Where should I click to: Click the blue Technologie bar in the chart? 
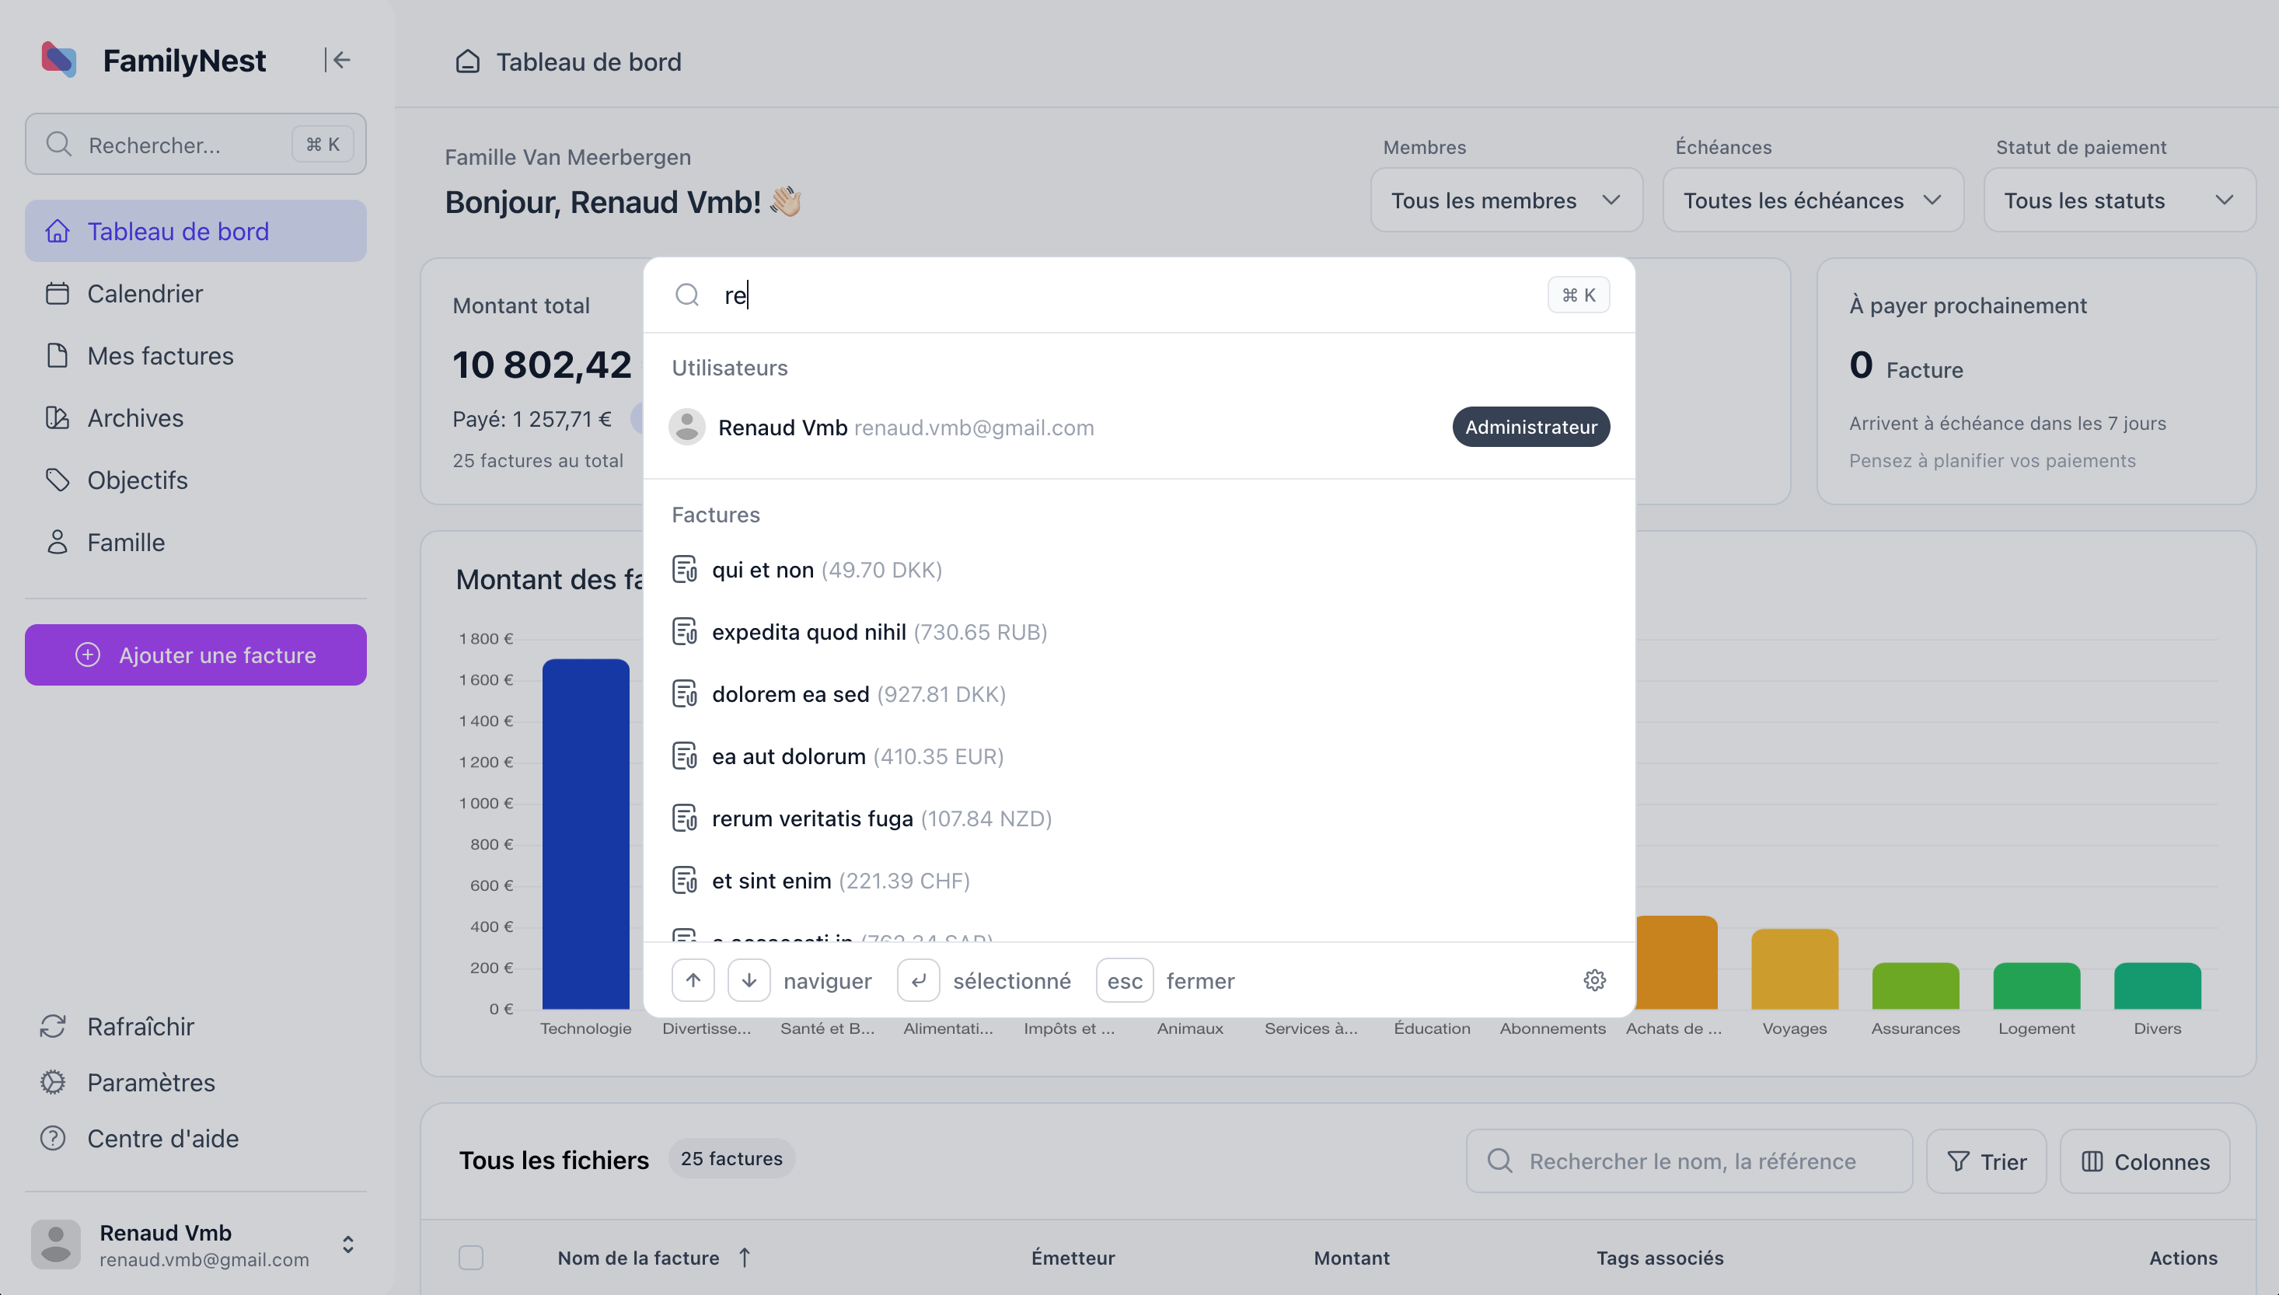pyautogui.click(x=586, y=833)
